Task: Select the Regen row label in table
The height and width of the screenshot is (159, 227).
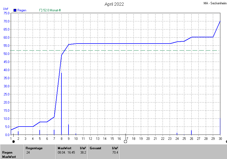Action: (x=7, y=153)
